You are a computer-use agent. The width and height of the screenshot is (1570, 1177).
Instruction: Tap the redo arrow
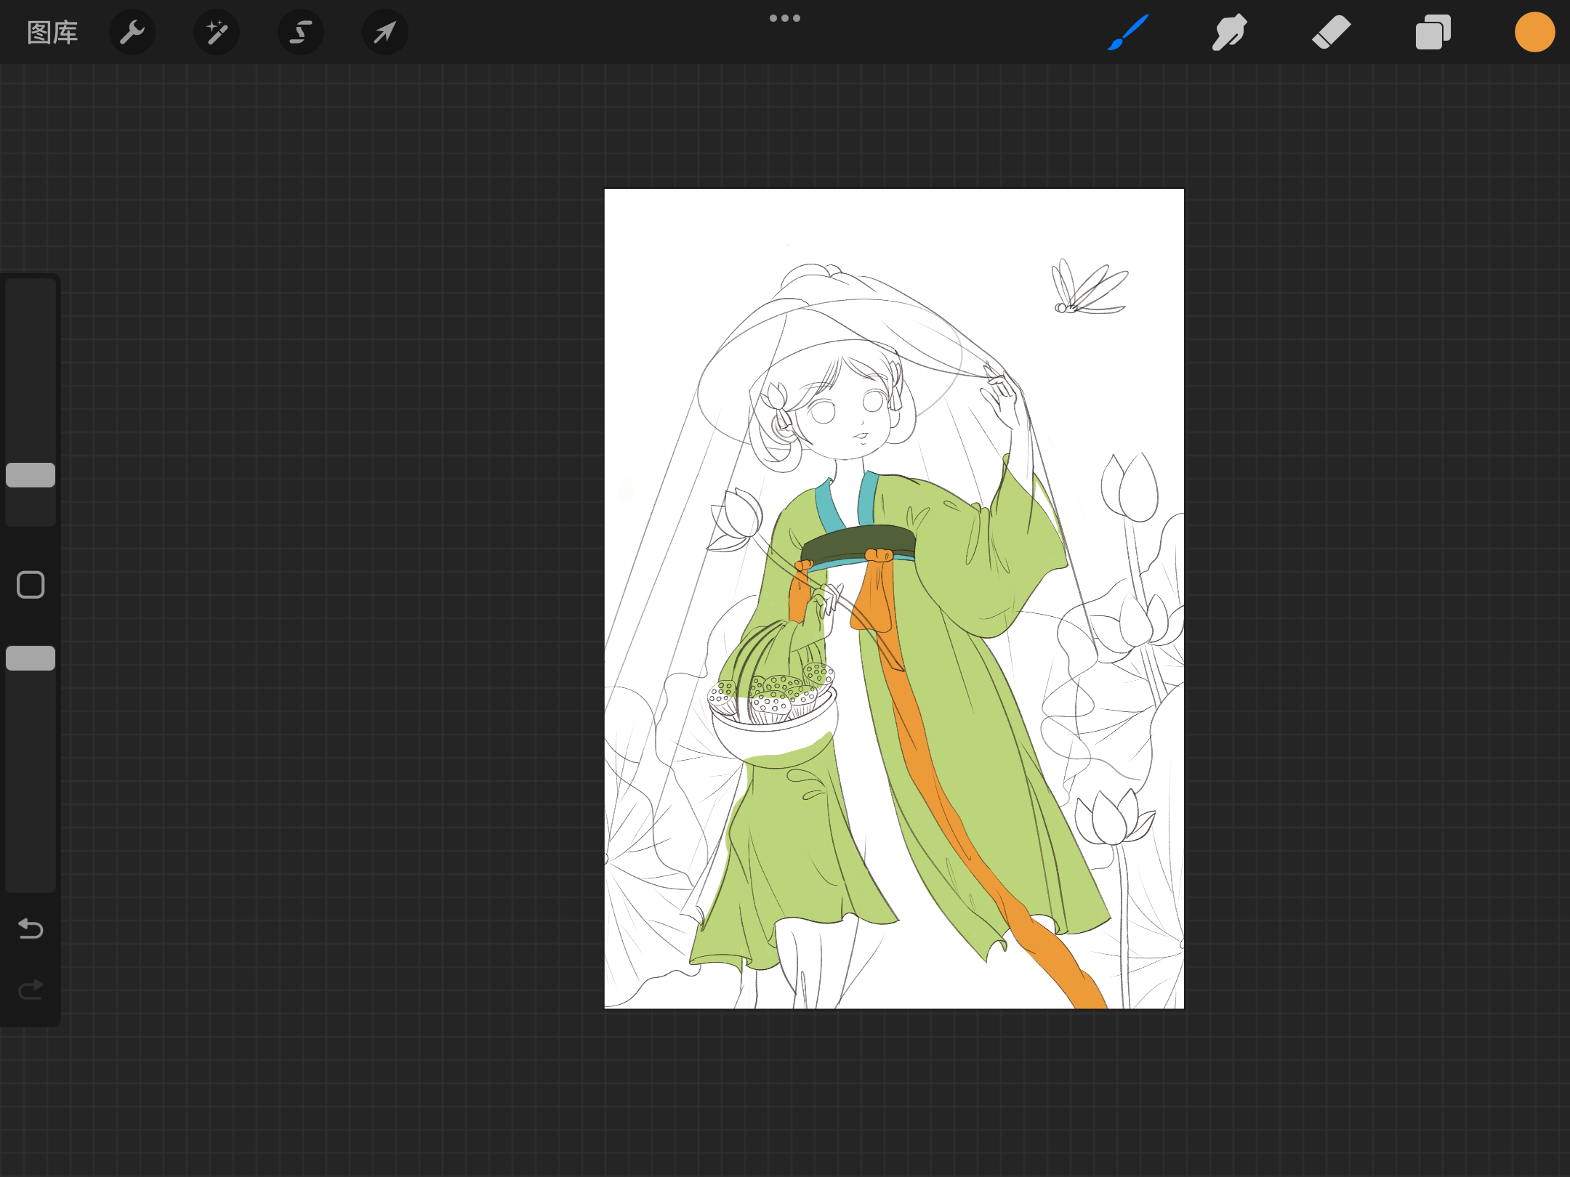pos(31,990)
